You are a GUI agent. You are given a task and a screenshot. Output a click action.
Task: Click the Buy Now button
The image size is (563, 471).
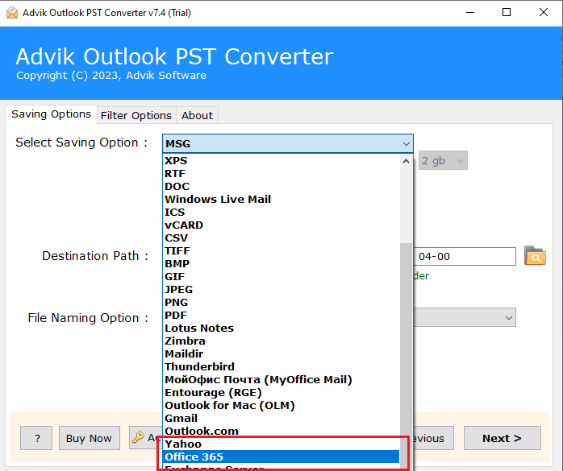90,438
